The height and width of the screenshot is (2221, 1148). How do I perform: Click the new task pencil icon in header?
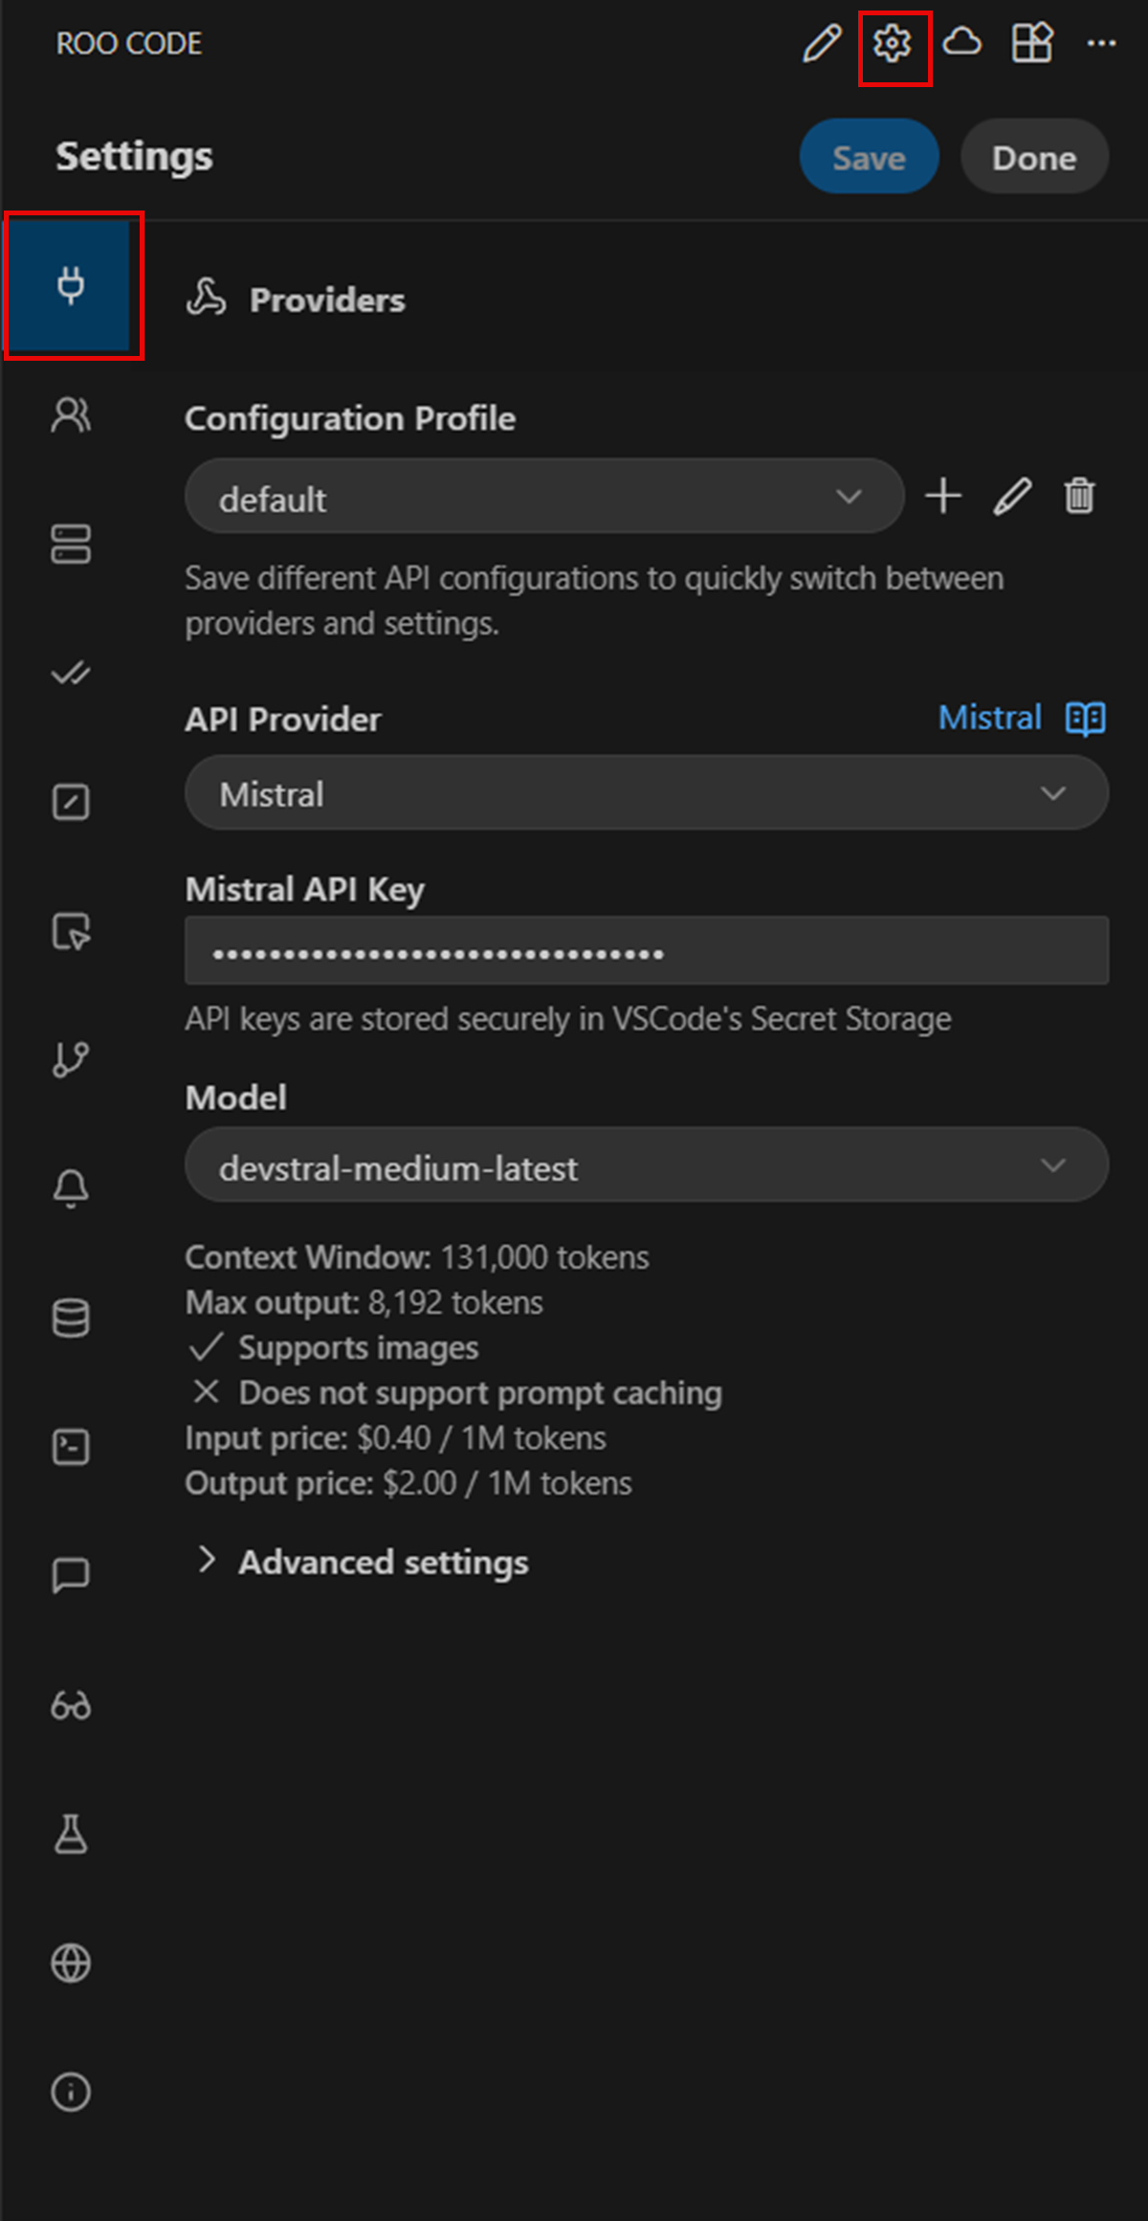tap(822, 43)
